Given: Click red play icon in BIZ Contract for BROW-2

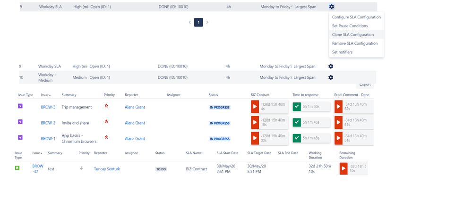Looking at the screenshot, I should [255, 122].
